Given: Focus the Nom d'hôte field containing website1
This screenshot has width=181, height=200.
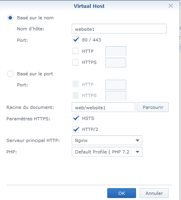Looking at the screenshot, I should 119,29.
